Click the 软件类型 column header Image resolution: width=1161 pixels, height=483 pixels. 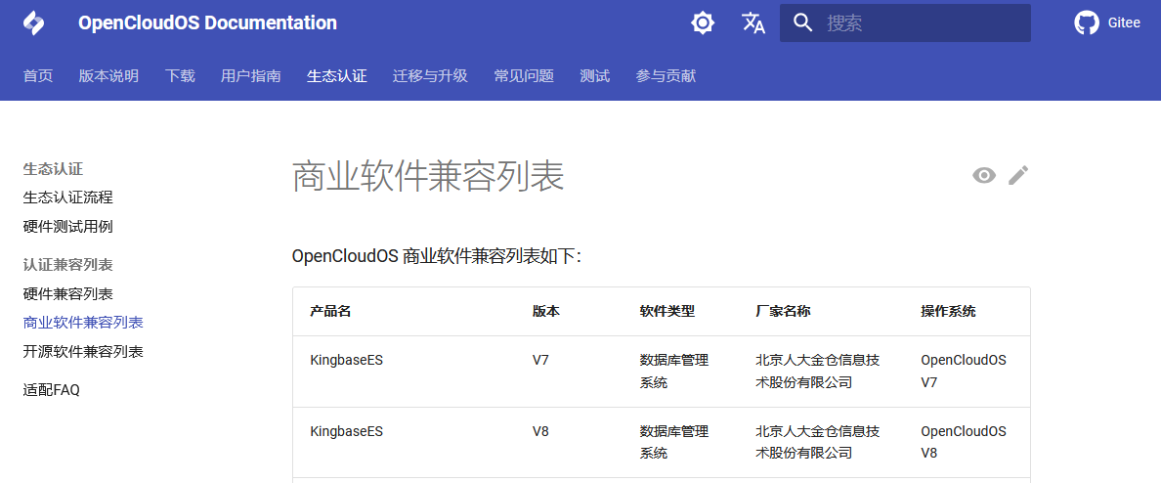(x=667, y=311)
